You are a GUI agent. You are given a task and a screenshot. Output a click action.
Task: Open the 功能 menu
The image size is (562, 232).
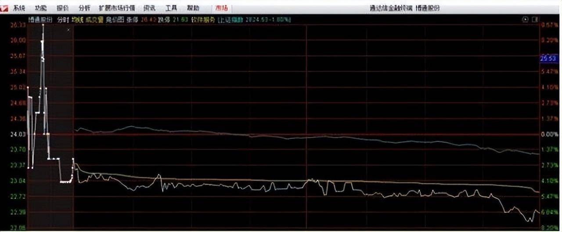point(41,8)
